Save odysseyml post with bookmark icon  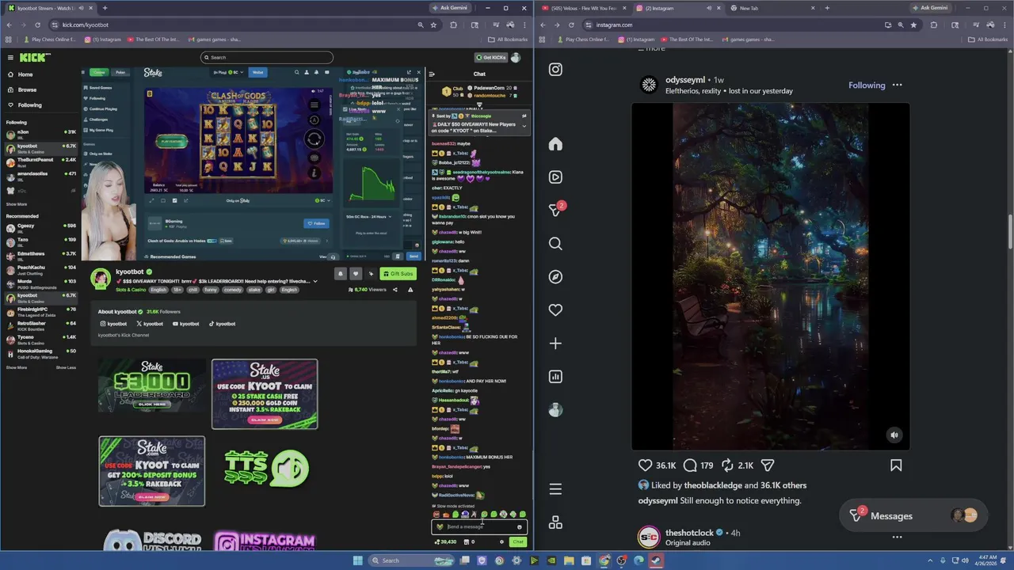point(896,465)
